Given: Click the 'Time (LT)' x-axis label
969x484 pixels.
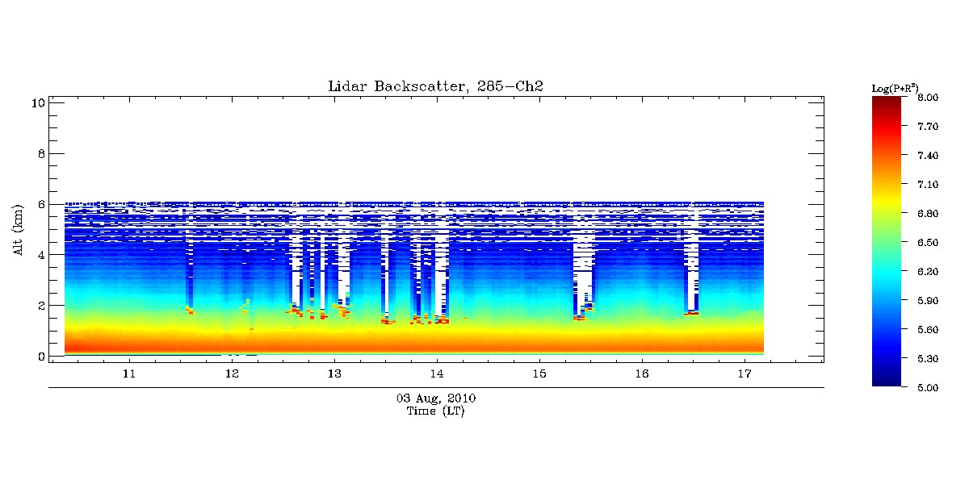Looking at the screenshot, I should tap(436, 411).
